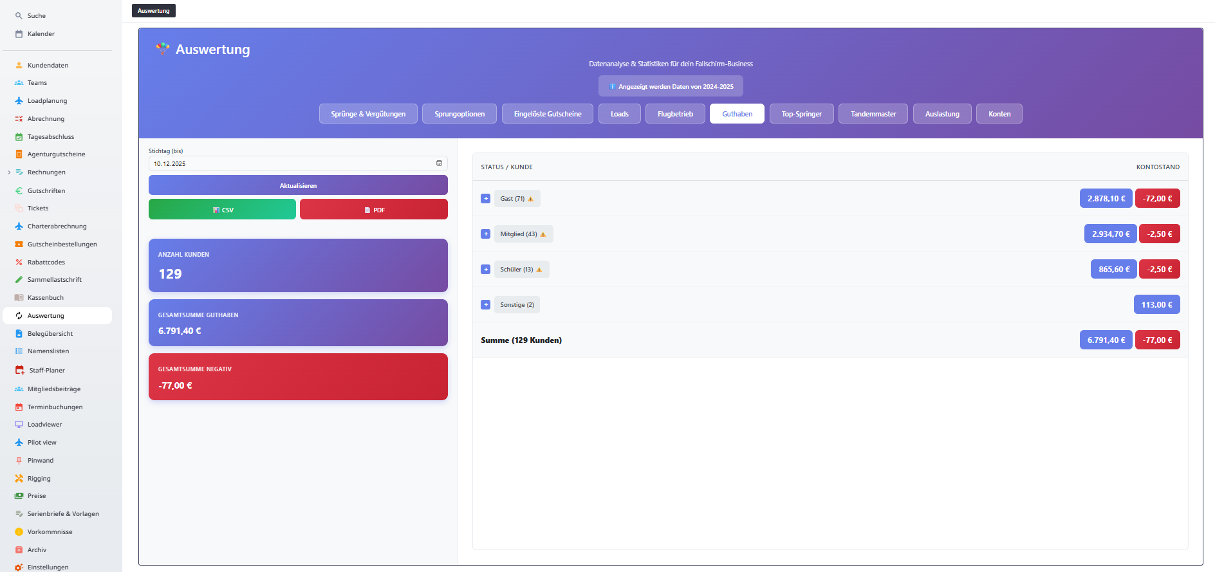This screenshot has height=572, width=1215.
Task: Switch to the Tandemmaster tab
Action: pos(873,114)
